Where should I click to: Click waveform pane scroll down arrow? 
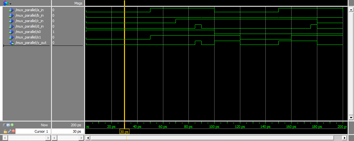[351, 118]
